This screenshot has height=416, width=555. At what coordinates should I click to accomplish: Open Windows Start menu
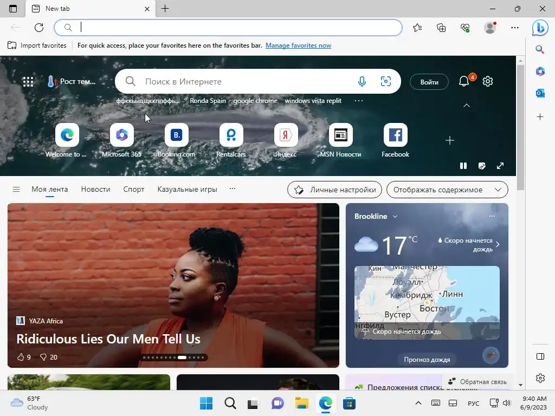[206, 403]
